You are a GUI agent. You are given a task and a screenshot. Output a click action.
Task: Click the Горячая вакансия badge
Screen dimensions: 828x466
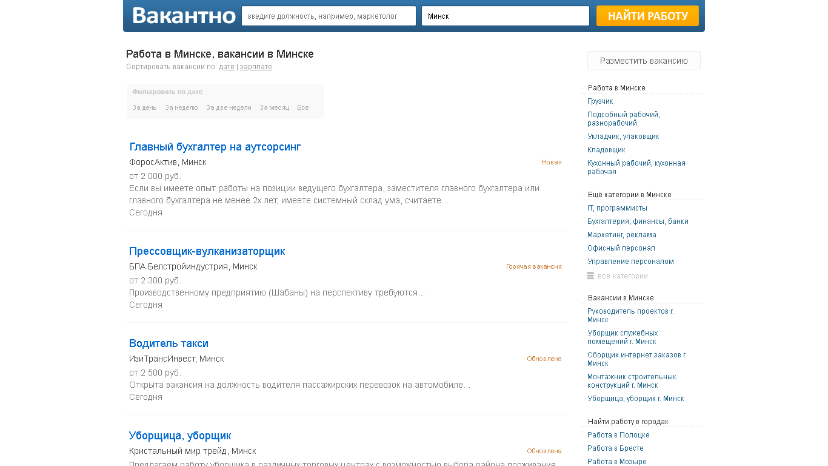(x=534, y=266)
